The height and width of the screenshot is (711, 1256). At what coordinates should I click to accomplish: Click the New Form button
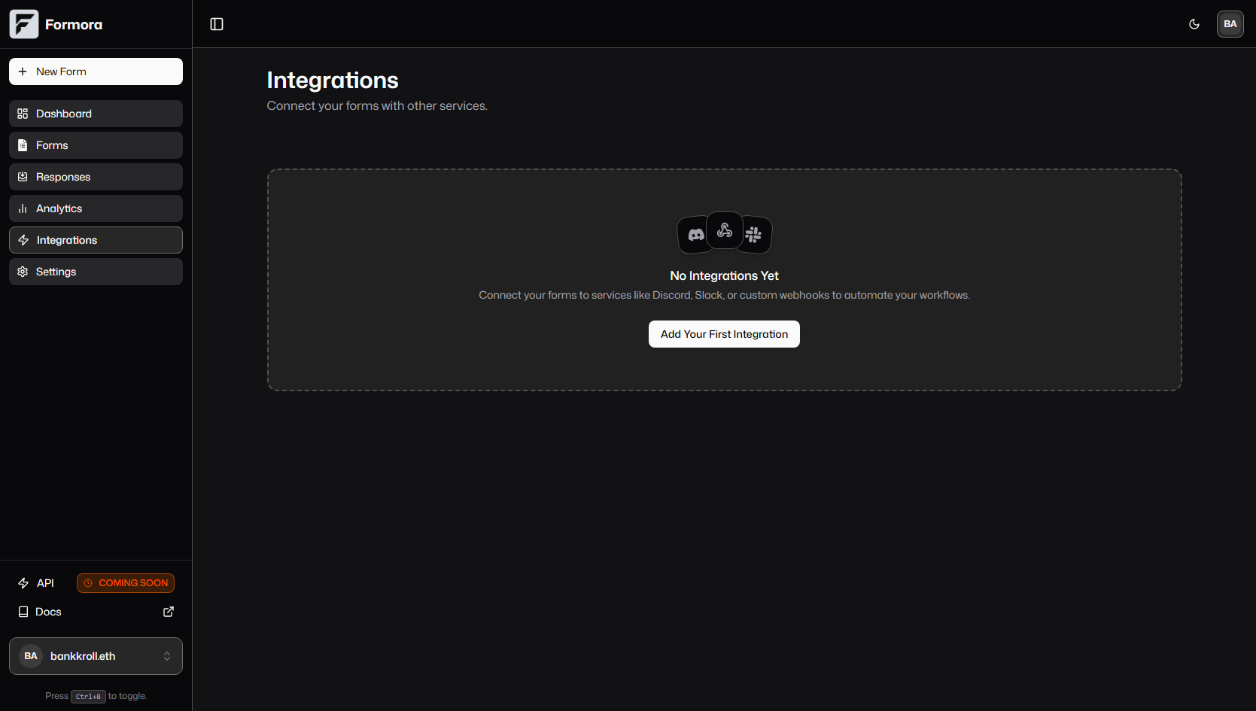[x=96, y=71]
